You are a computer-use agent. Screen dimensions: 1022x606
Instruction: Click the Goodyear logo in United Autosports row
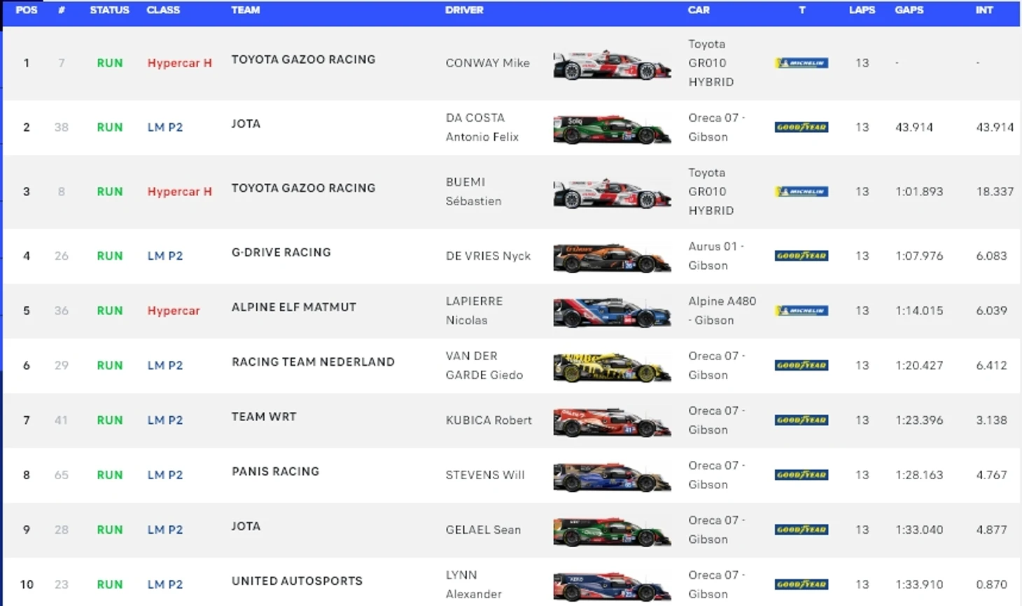click(801, 584)
